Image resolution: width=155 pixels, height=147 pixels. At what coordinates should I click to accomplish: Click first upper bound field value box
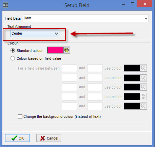pyautogui.click(x=95, y=68)
